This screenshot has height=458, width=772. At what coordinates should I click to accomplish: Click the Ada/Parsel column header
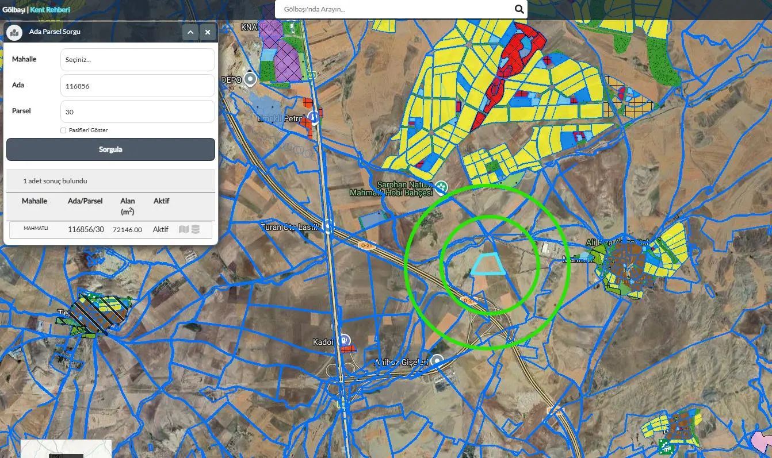[85, 201]
